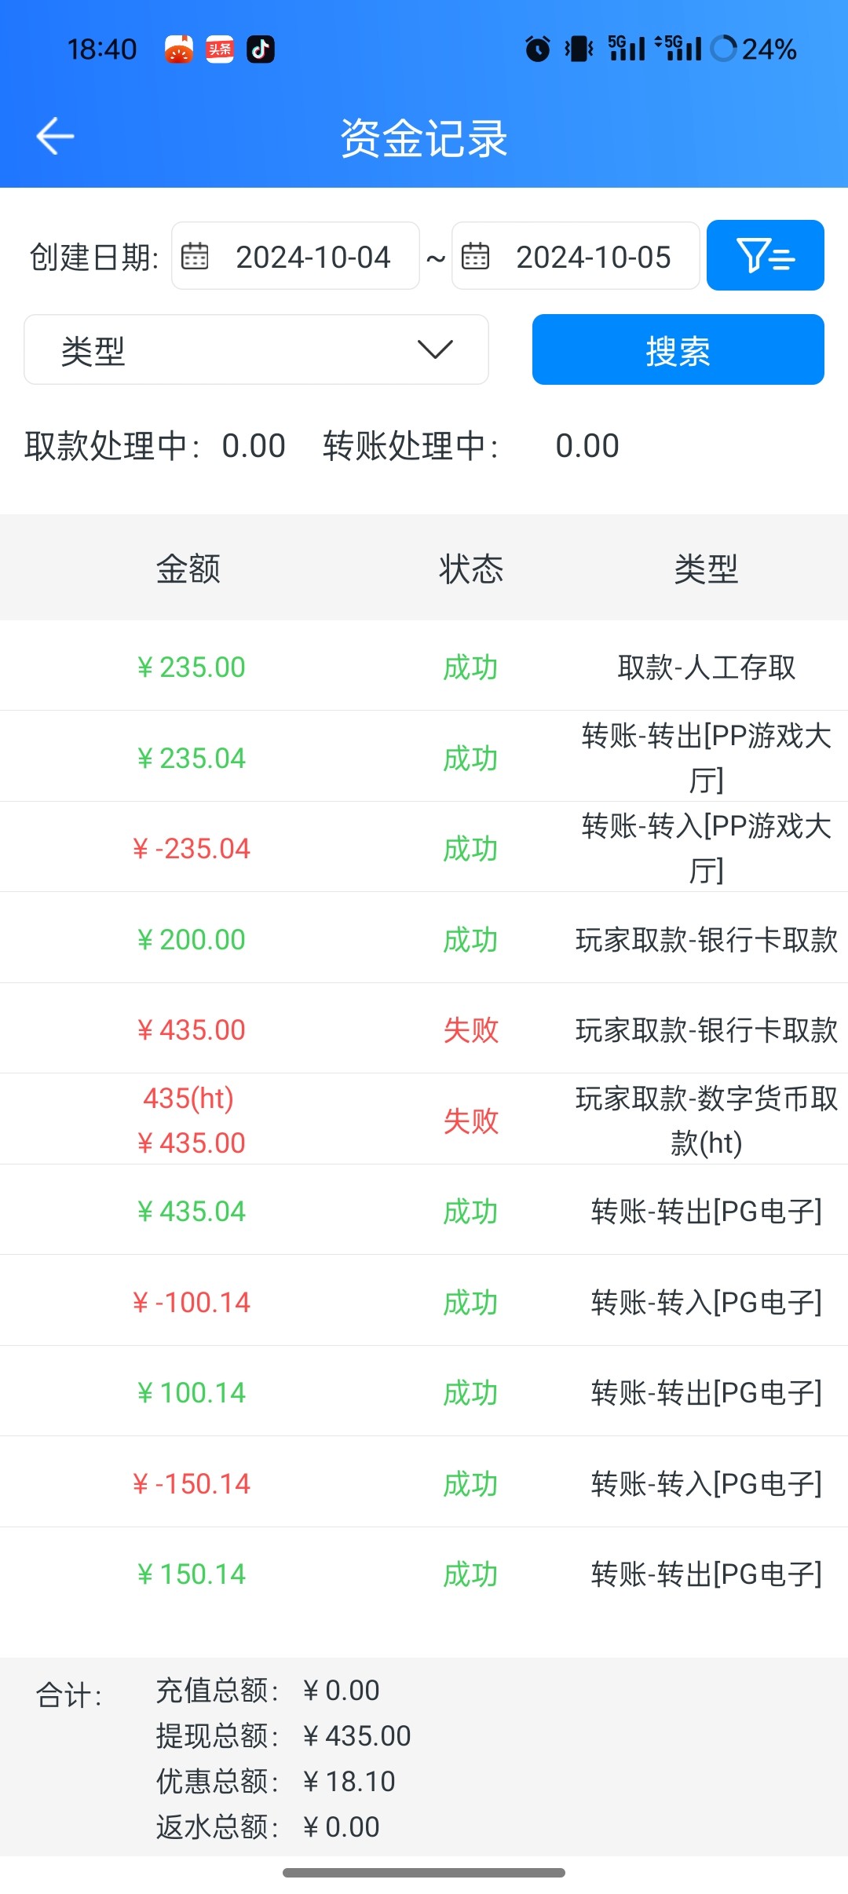Tap the 类型 column header

click(706, 569)
